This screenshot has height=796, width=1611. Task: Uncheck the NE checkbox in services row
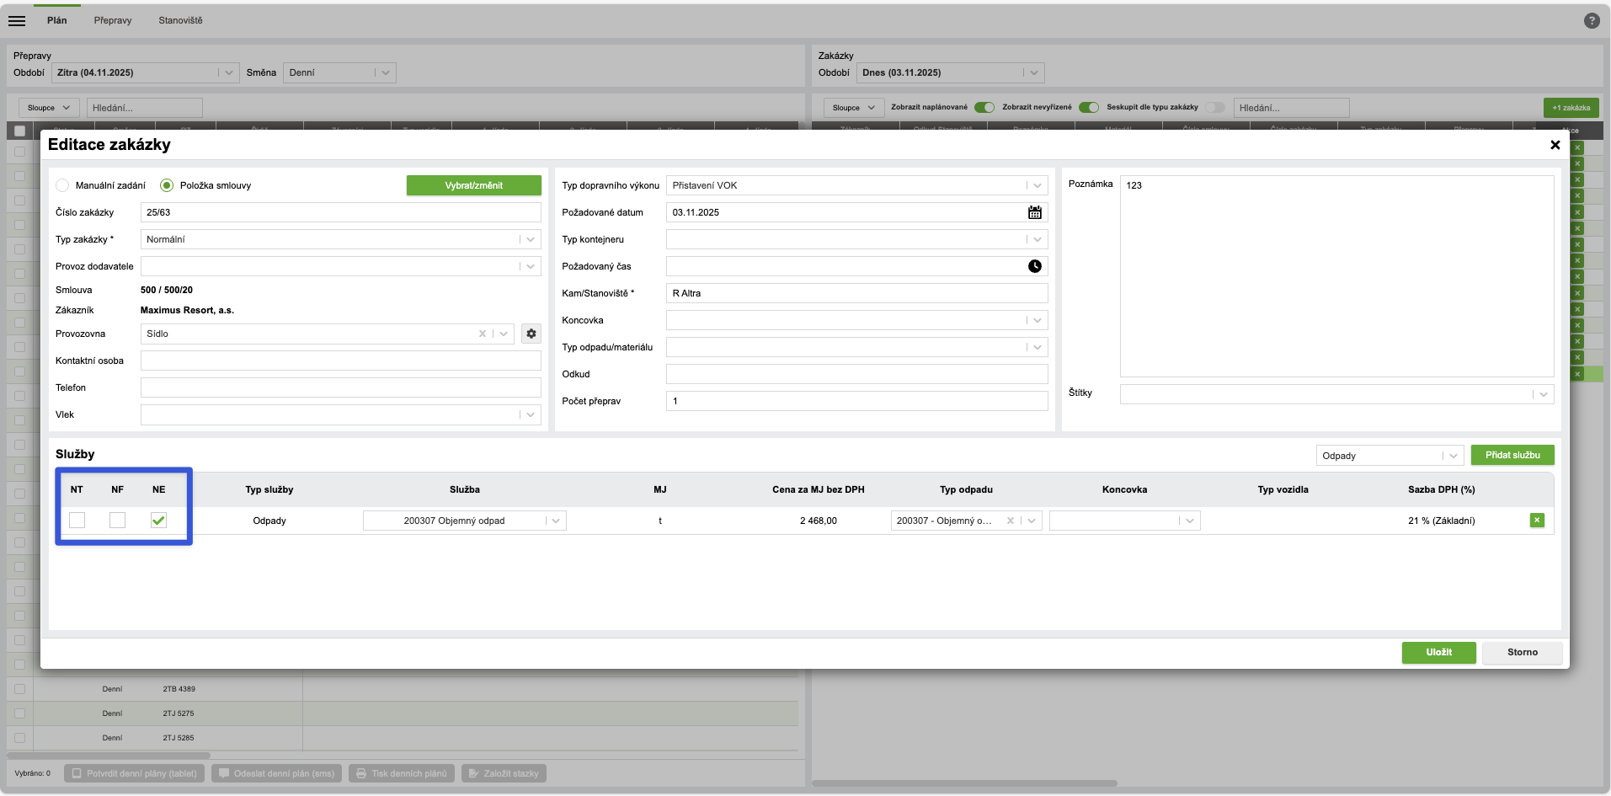pos(158,521)
